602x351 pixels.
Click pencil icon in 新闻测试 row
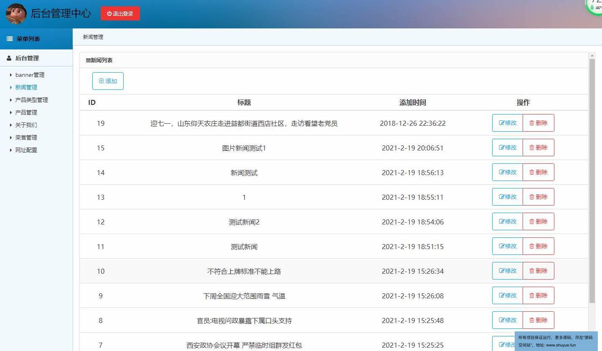pos(502,172)
